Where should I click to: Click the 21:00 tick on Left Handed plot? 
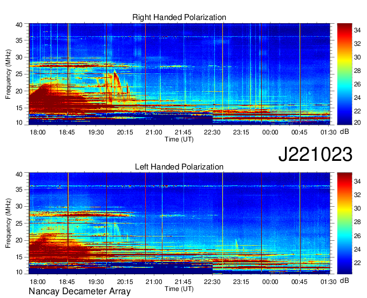[x=154, y=282]
